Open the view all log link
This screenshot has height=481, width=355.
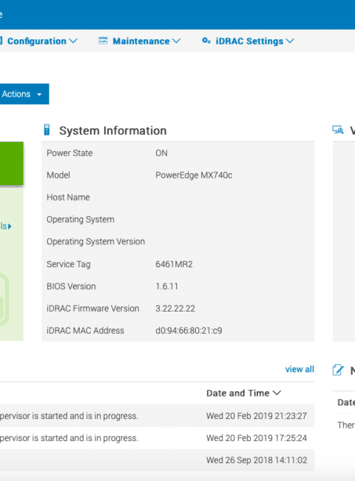coord(300,369)
